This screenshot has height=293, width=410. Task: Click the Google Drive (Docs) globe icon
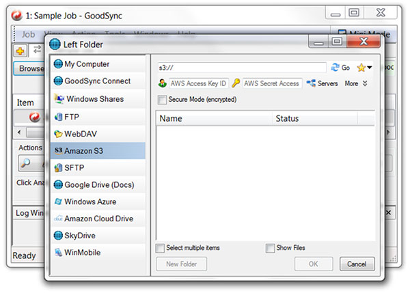click(x=58, y=185)
